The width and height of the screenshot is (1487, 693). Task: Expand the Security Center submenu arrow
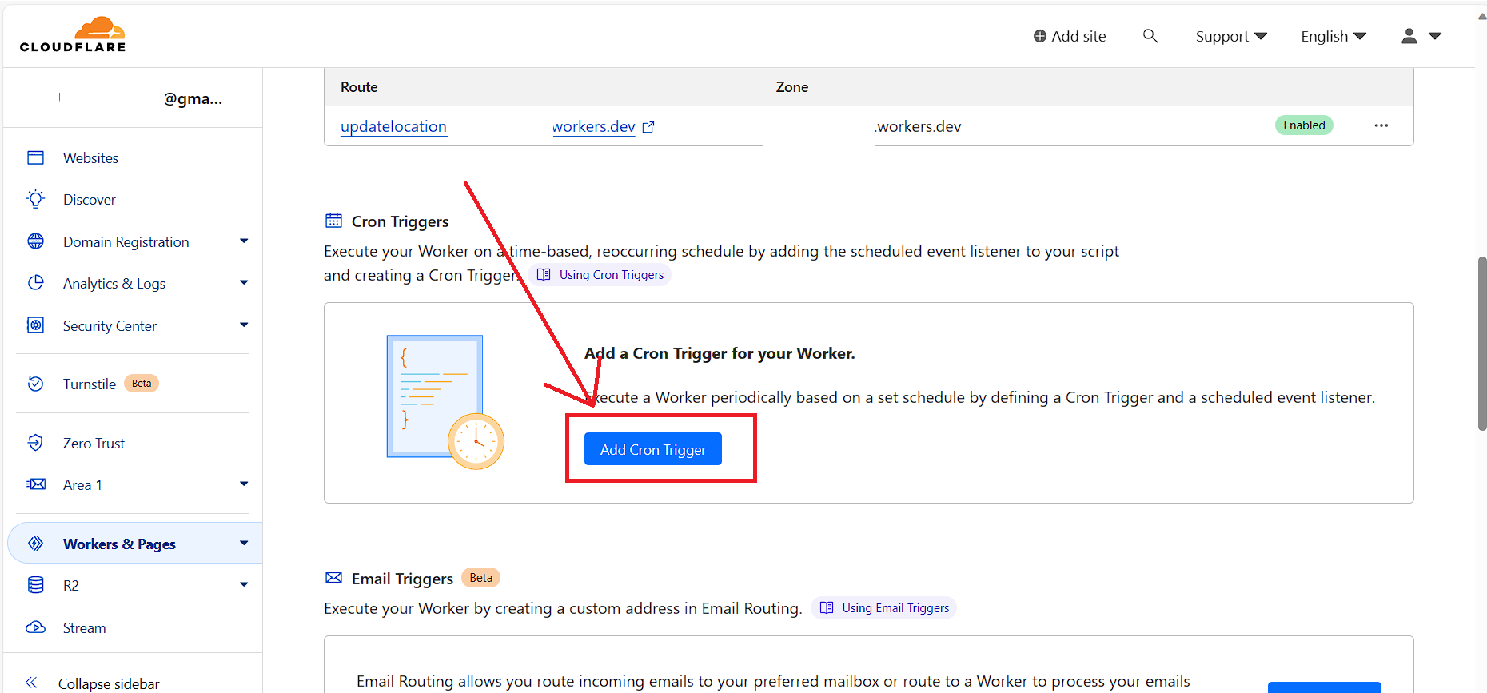tap(244, 325)
